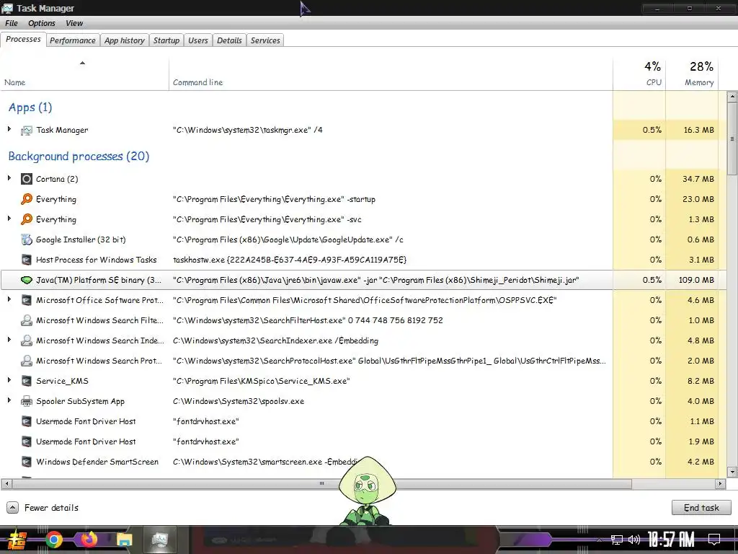Viewport: 738px width, 554px height.
Task: Launch Google Chrome from the taskbar
Action: pos(53,540)
